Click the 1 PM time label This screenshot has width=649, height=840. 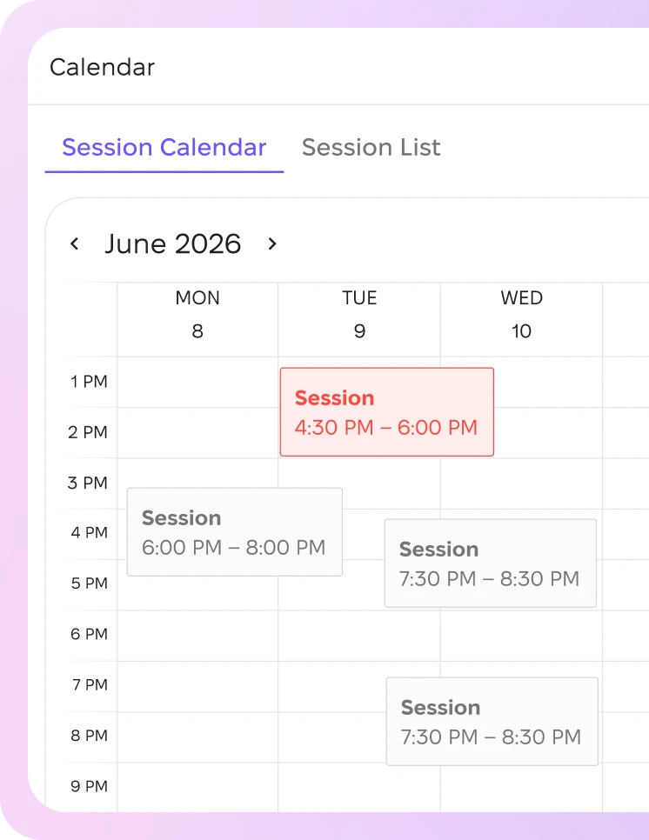tap(89, 382)
